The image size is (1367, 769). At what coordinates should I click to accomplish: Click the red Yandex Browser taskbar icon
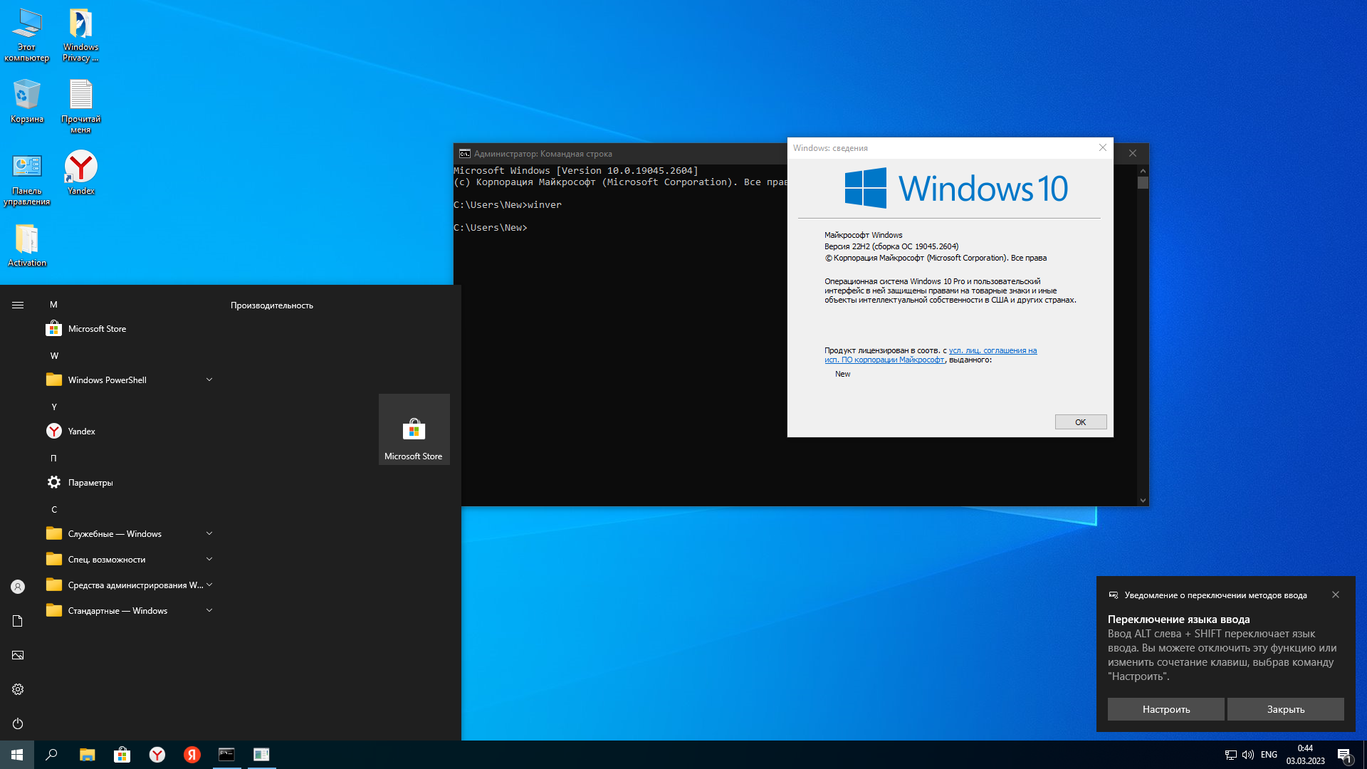click(x=192, y=755)
